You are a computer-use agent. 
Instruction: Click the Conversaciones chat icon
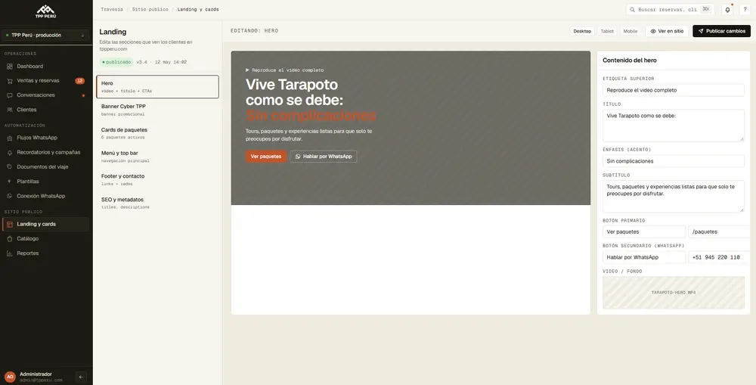(10, 95)
